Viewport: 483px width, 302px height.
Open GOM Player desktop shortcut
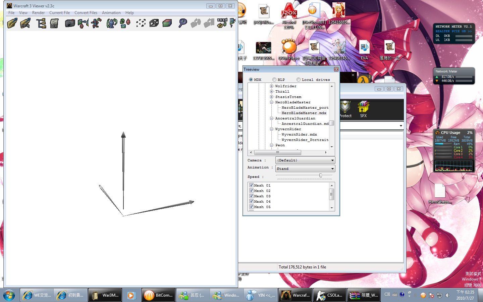point(289,50)
